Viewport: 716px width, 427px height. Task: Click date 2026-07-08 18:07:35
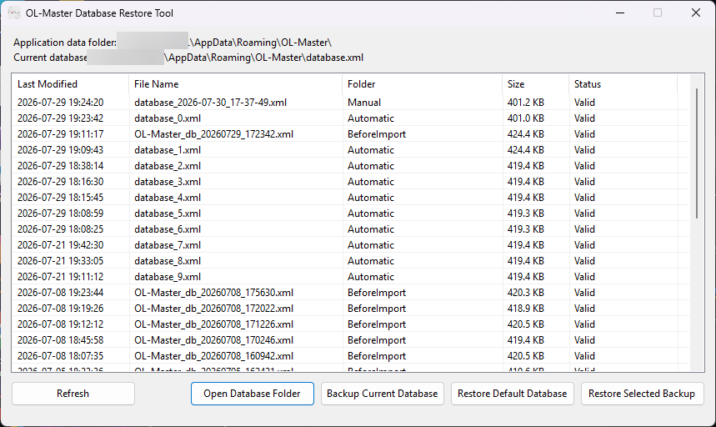click(x=60, y=356)
